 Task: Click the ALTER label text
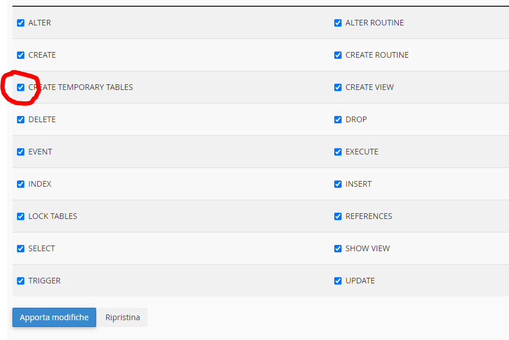[40, 23]
